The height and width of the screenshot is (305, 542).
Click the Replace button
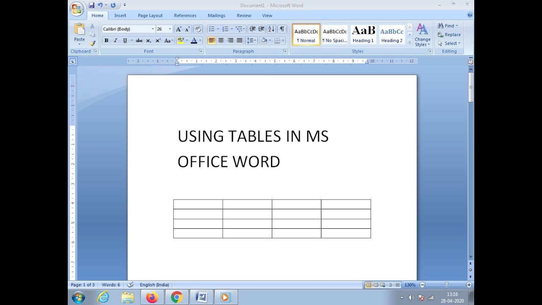(449, 35)
